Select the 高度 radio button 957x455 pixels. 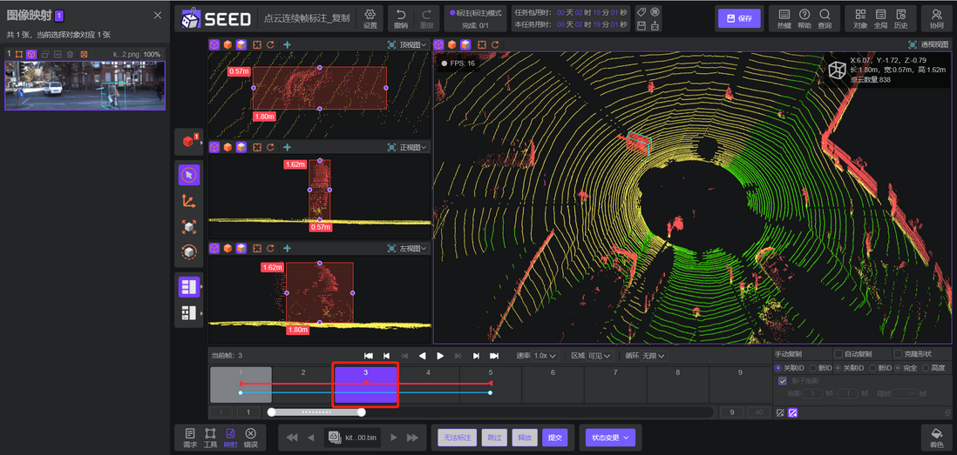[926, 368]
